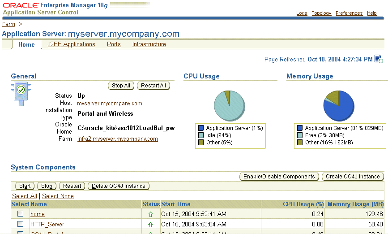
Task: Click memory value 58.40 for HTTP_Server
Action: coord(375,224)
